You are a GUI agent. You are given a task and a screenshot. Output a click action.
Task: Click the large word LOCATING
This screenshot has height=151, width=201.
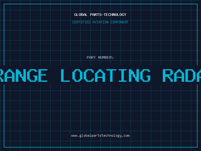click(106, 75)
